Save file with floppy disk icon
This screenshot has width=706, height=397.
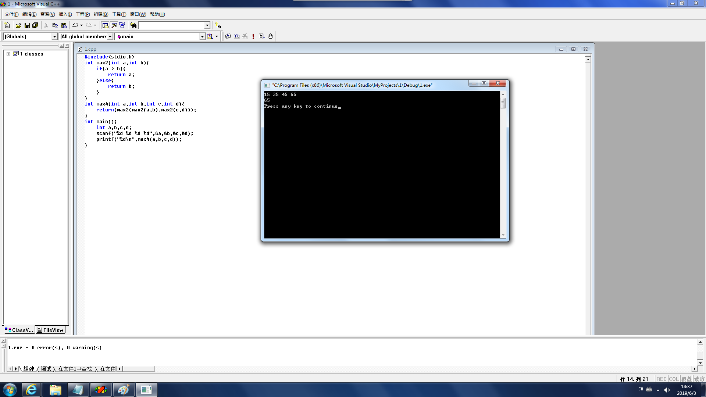pyautogui.click(x=27, y=25)
